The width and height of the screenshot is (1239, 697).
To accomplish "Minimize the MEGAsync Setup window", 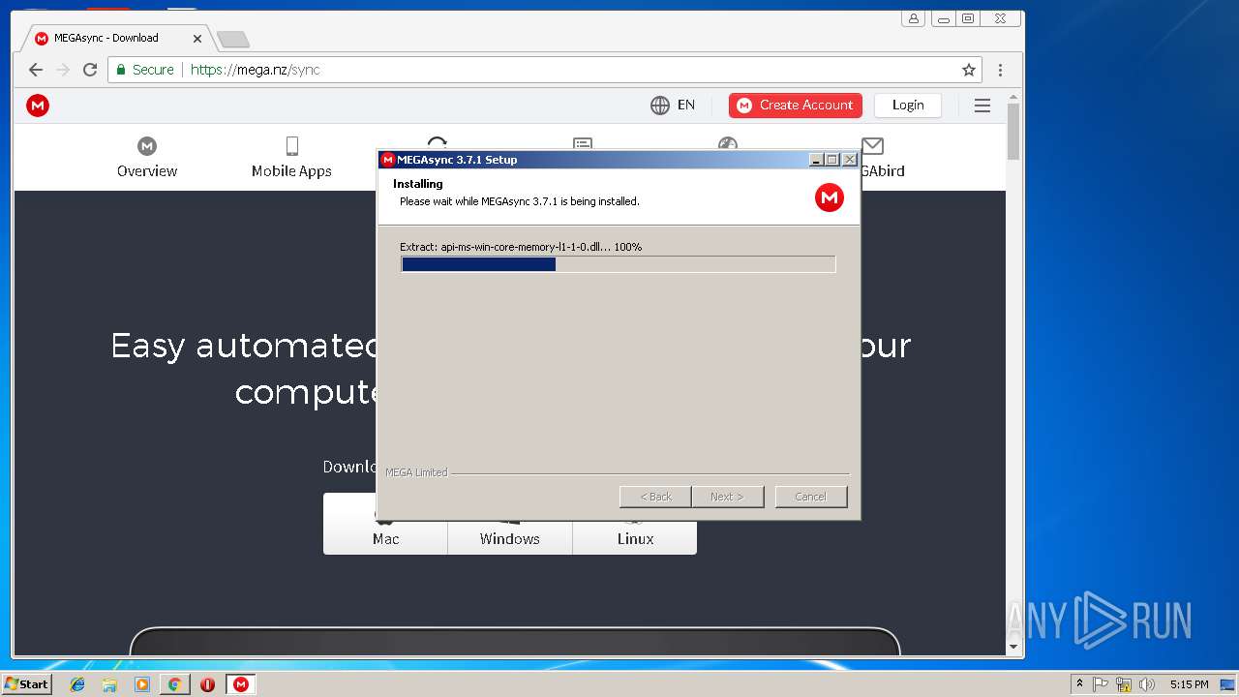I will (816, 160).
